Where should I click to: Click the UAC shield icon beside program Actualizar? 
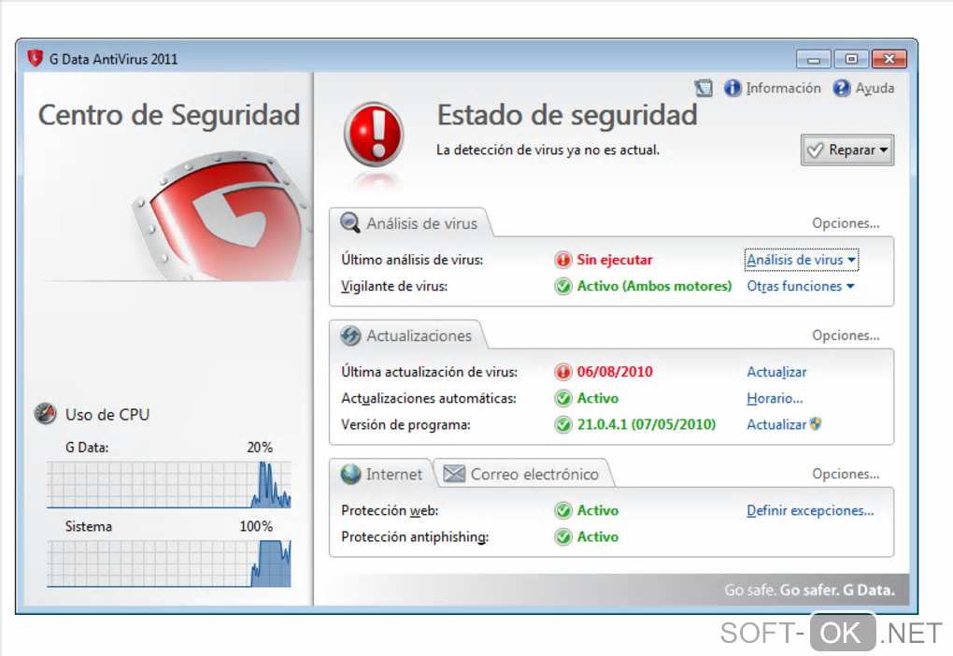(816, 423)
